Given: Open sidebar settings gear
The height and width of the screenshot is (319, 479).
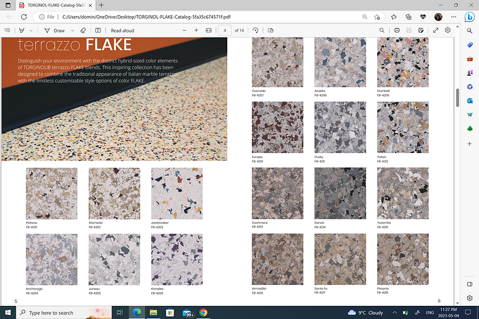Looking at the screenshot, I should point(469,298).
